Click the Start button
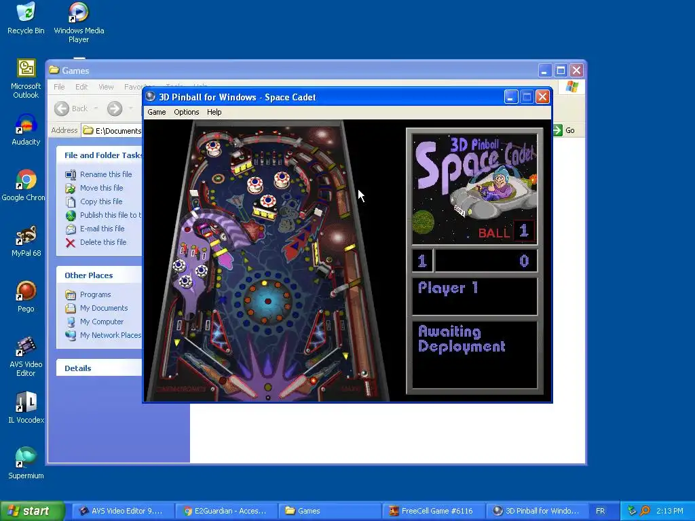 [x=33, y=511]
